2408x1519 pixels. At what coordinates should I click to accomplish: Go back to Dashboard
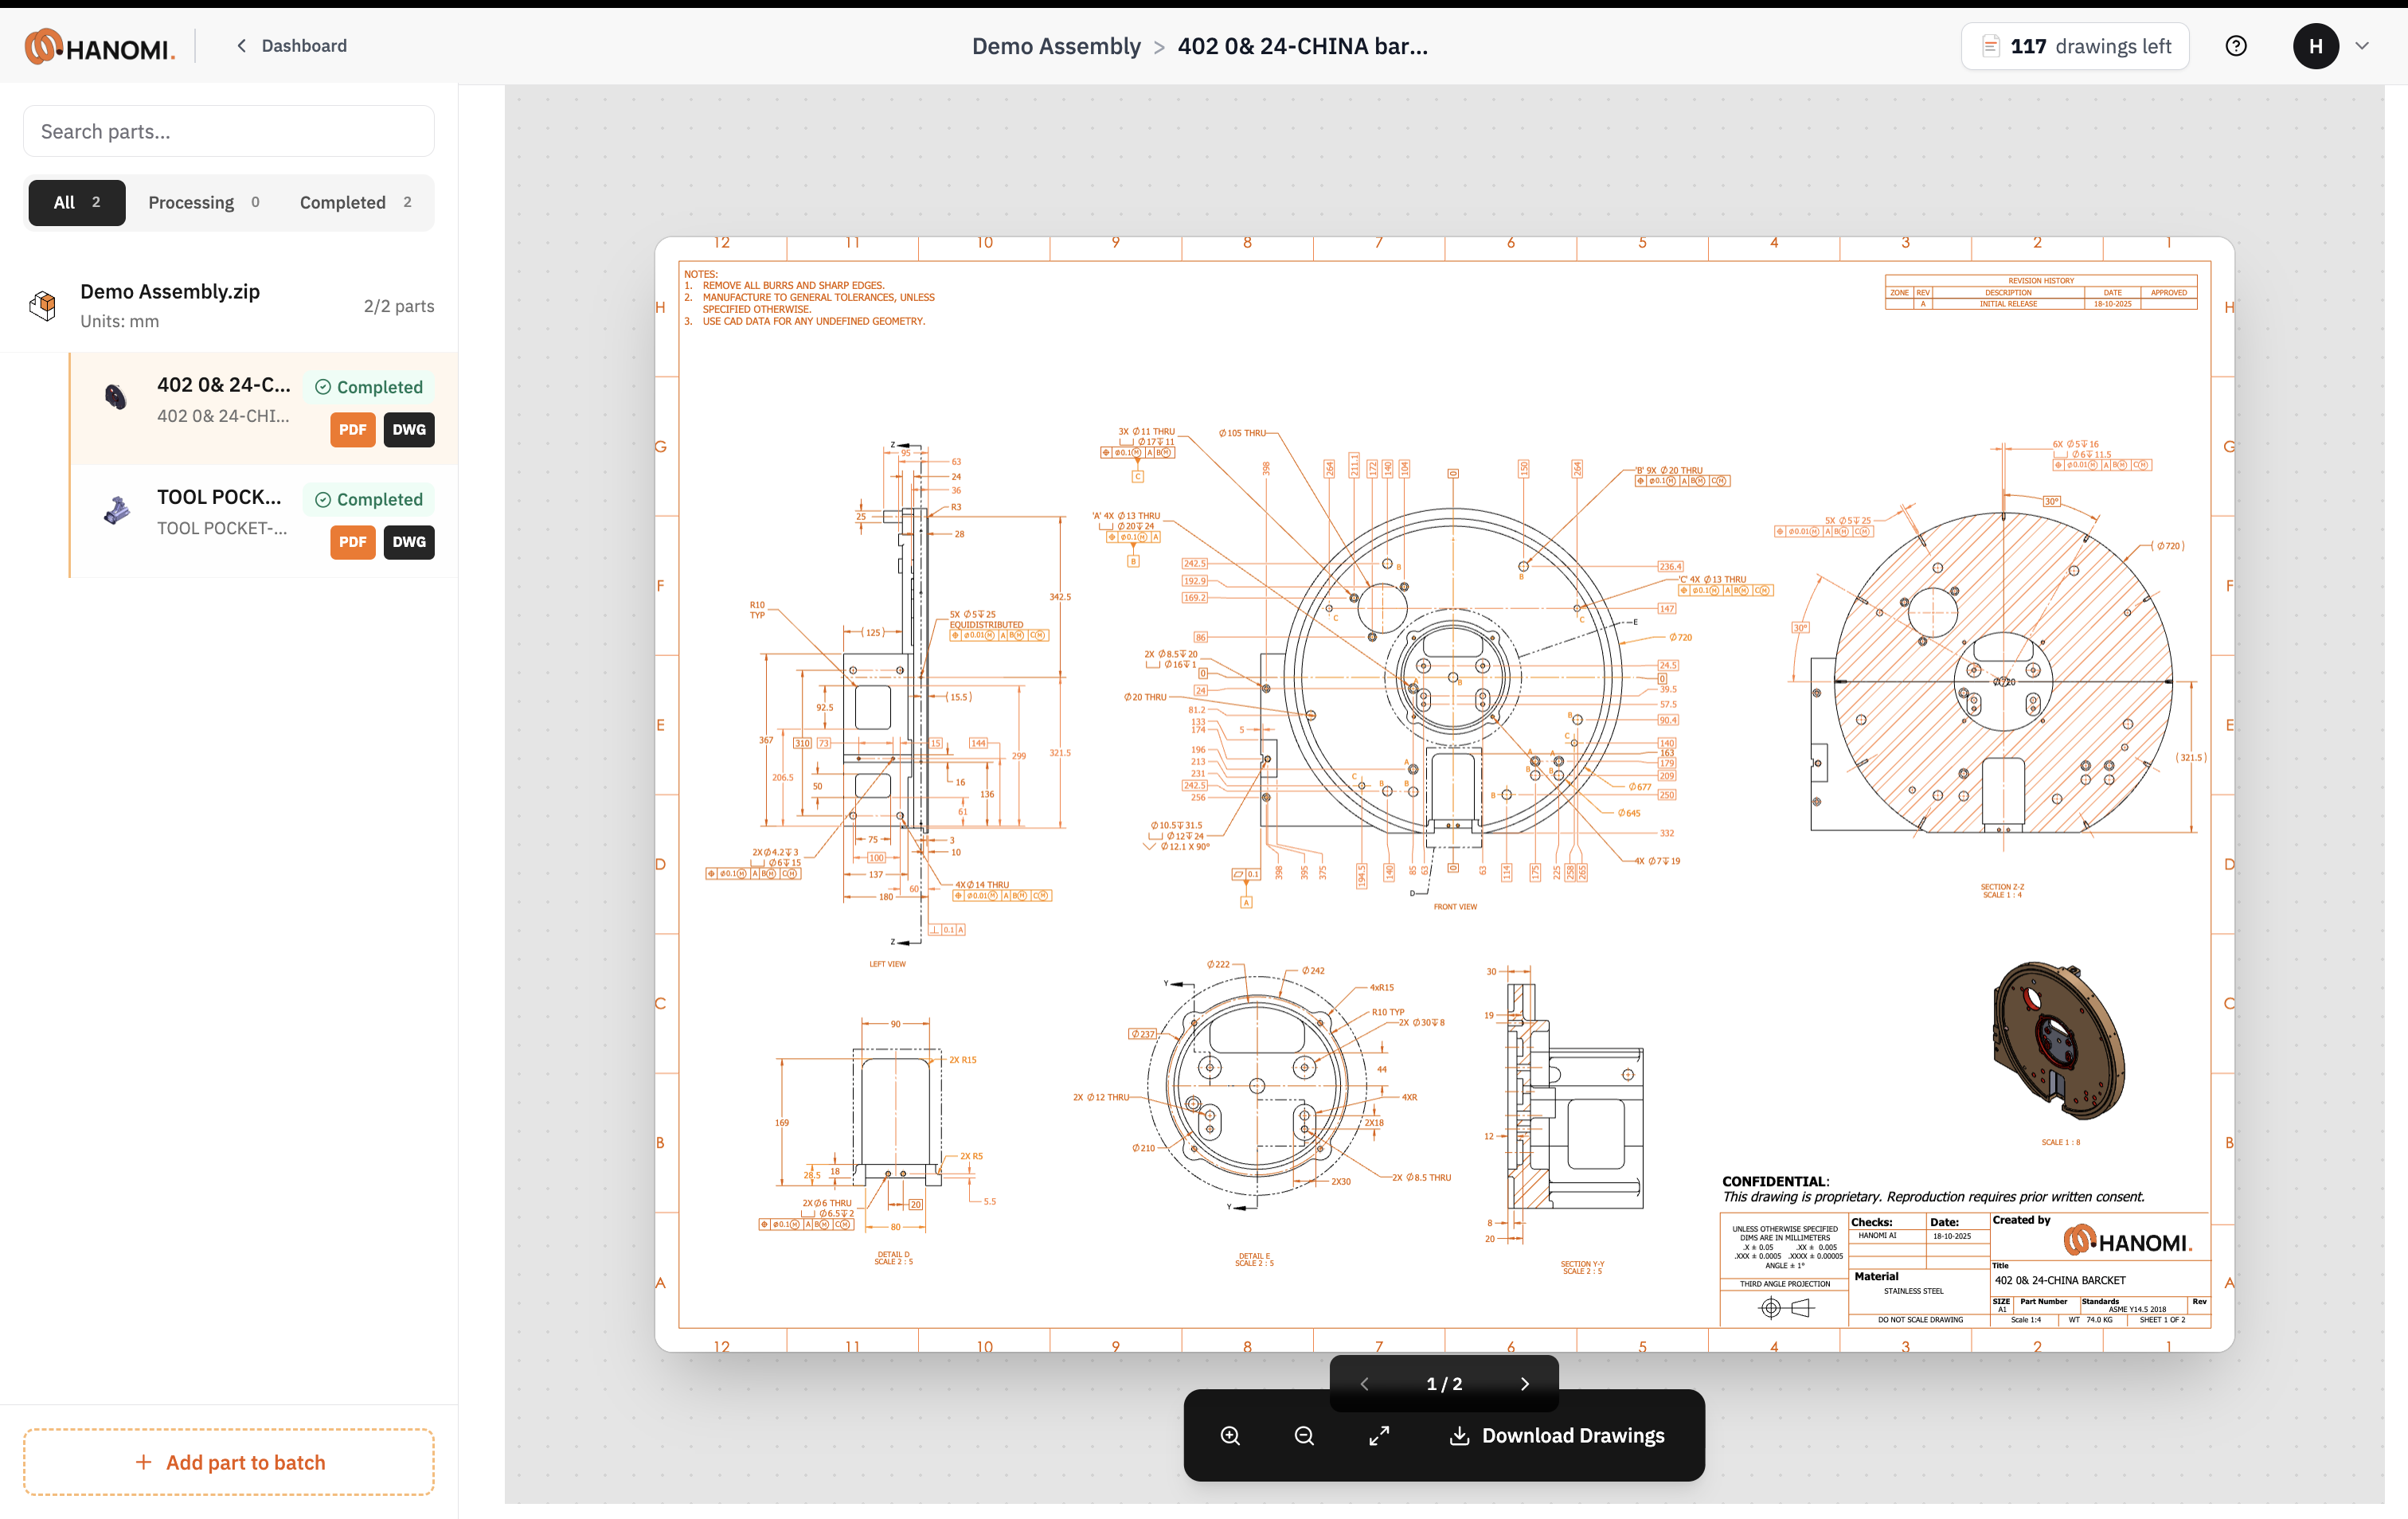pos(292,46)
